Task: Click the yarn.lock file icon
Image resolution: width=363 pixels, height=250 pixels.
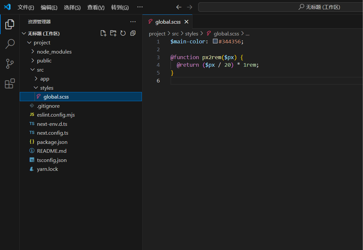Action: 32,169
